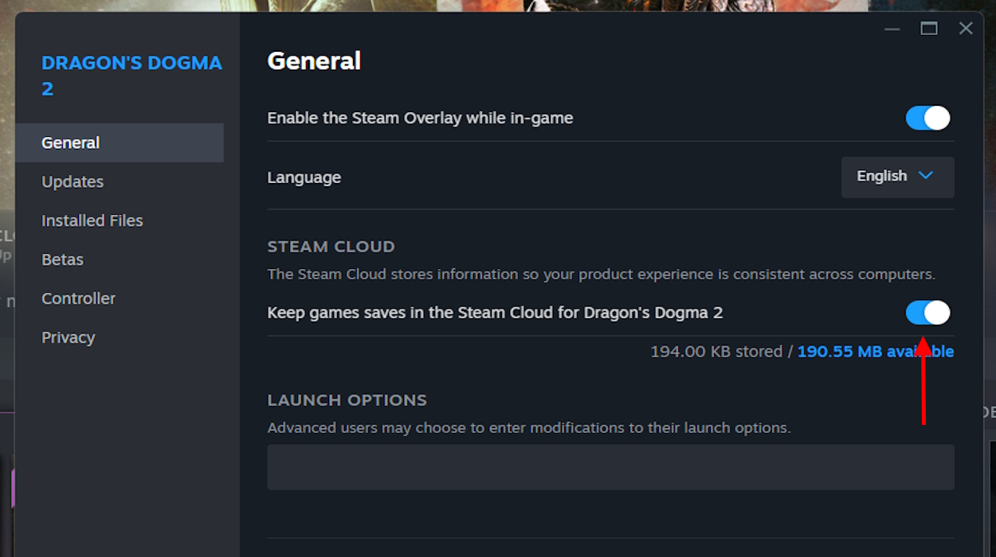Disable Steam Cloud saves for Dragon's Dogma 2

(x=927, y=312)
